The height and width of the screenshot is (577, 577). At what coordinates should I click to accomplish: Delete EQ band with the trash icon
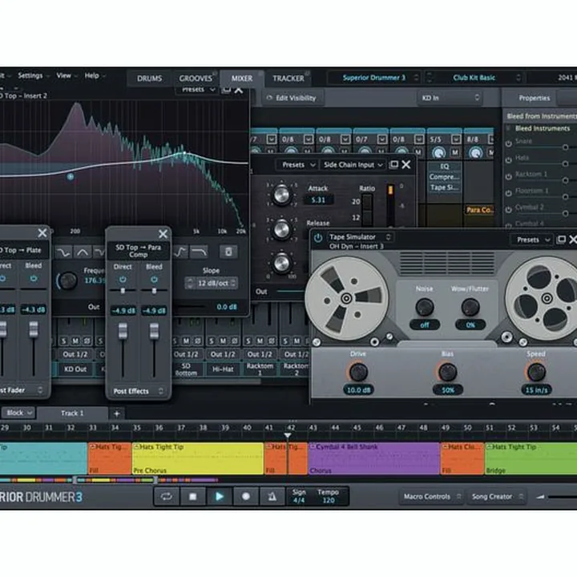[x=228, y=252]
